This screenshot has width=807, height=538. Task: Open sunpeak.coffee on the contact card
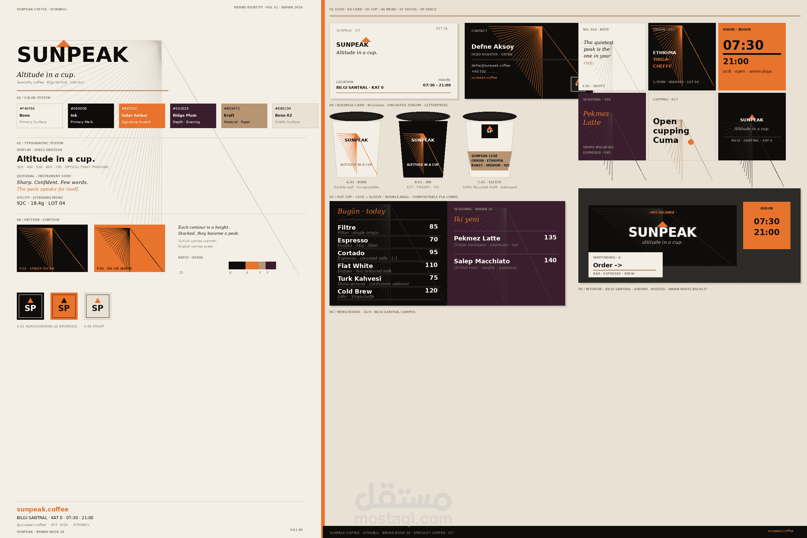click(484, 78)
